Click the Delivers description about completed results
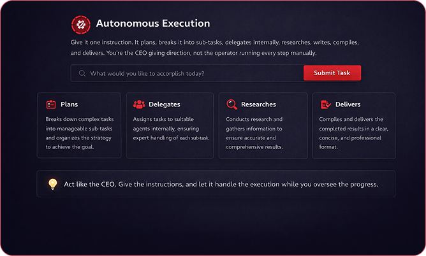426x256 pixels. (352, 132)
